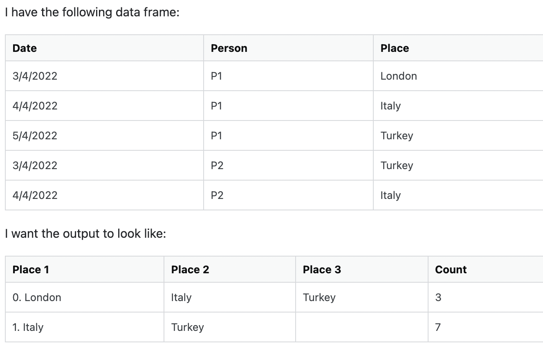Click the 5/4/2022 date cell
This screenshot has width=543, height=346.
pos(35,136)
